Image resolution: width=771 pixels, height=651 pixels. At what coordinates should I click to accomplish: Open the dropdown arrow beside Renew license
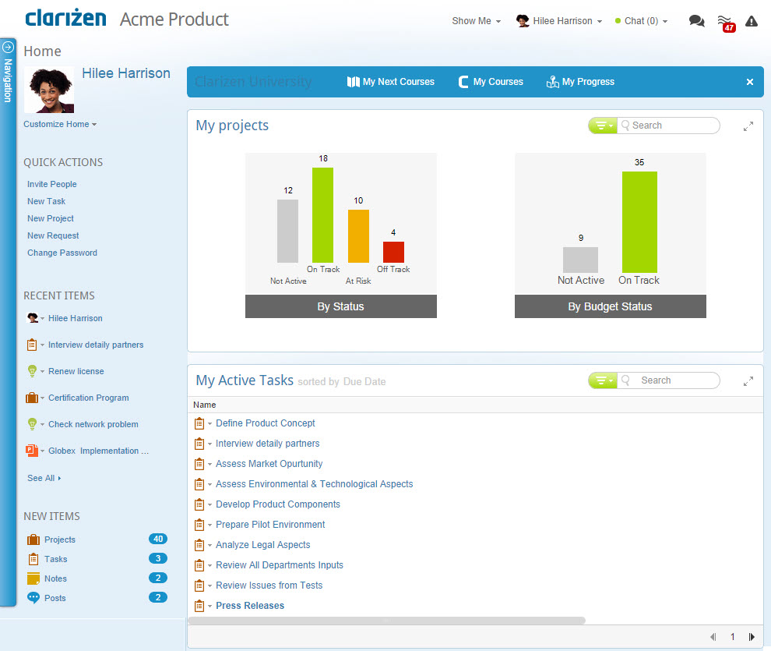click(42, 371)
